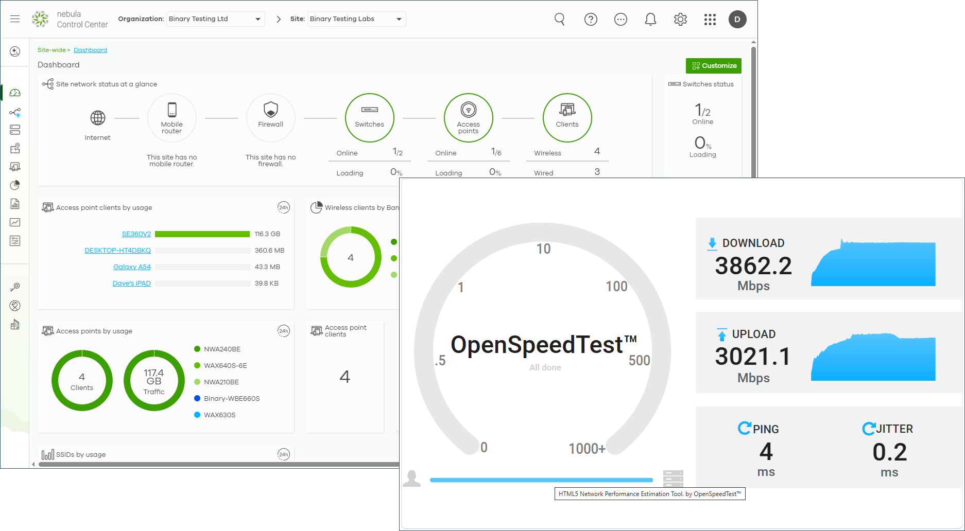
Task: Open the help question mark icon
Action: tap(591, 20)
